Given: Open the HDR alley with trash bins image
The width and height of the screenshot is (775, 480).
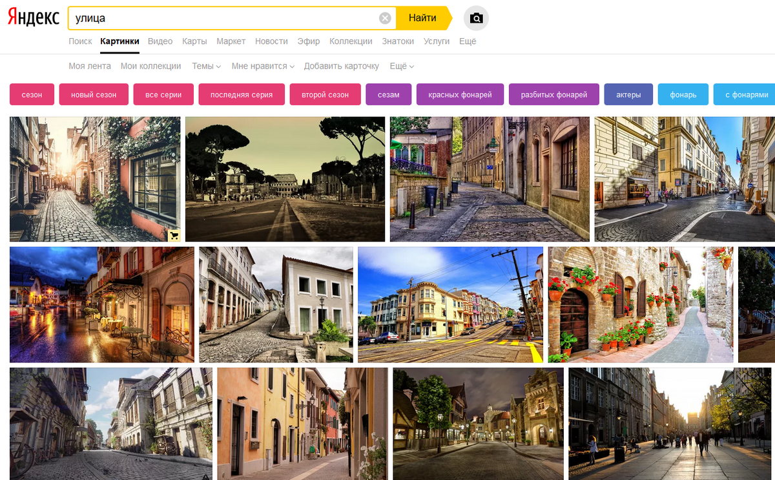Looking at the screenshot, I should click(x=490, y=179).
